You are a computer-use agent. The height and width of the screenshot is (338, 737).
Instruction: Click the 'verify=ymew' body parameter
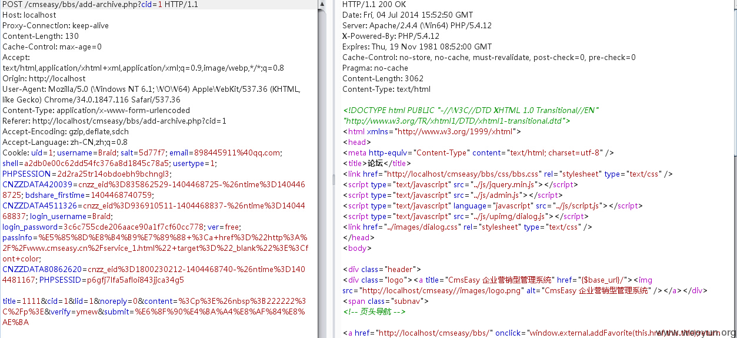pyautogui.click(x=75, y=312)
